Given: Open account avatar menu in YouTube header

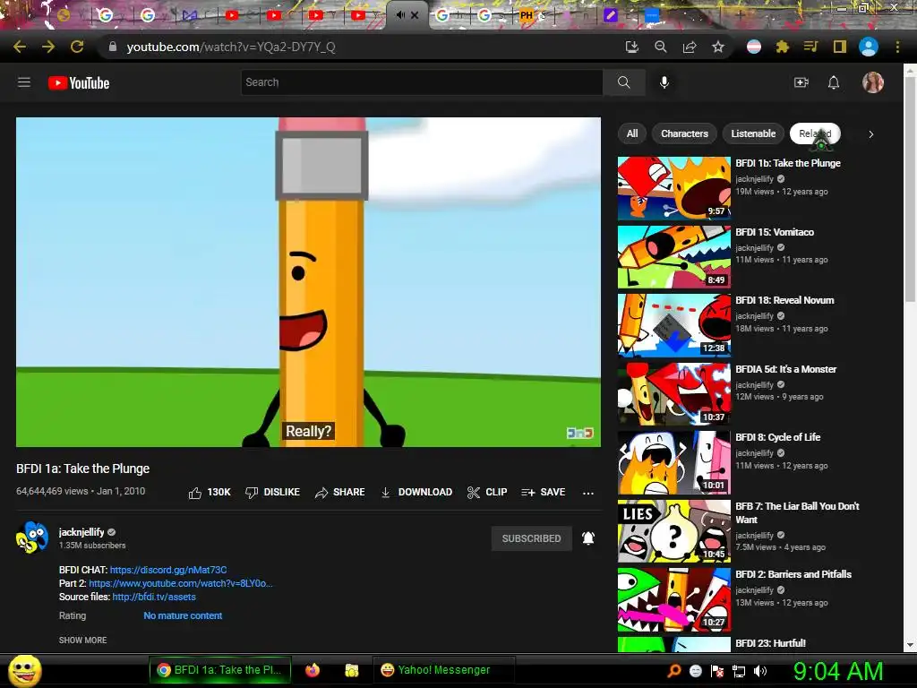Looking at the screenshot, I should [872, 82].
